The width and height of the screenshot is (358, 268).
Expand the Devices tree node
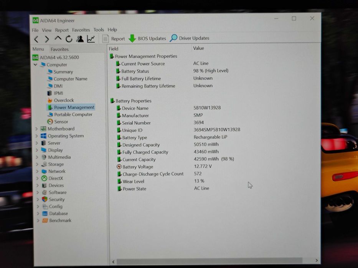[x=38, y=186]
